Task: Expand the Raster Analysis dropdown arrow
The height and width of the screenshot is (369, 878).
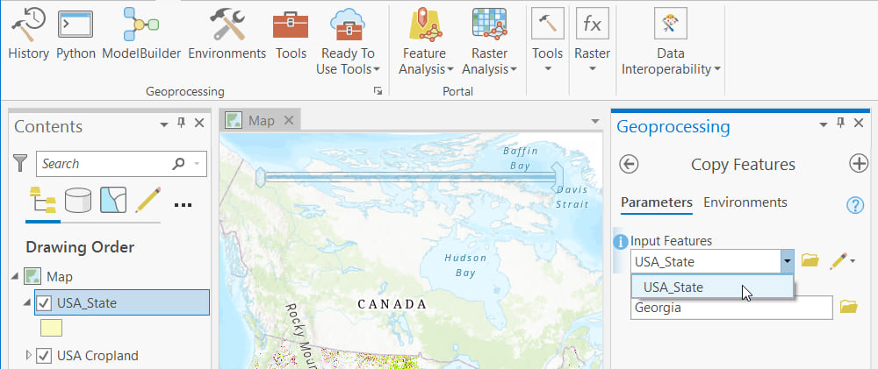Action: pos(514,70)
